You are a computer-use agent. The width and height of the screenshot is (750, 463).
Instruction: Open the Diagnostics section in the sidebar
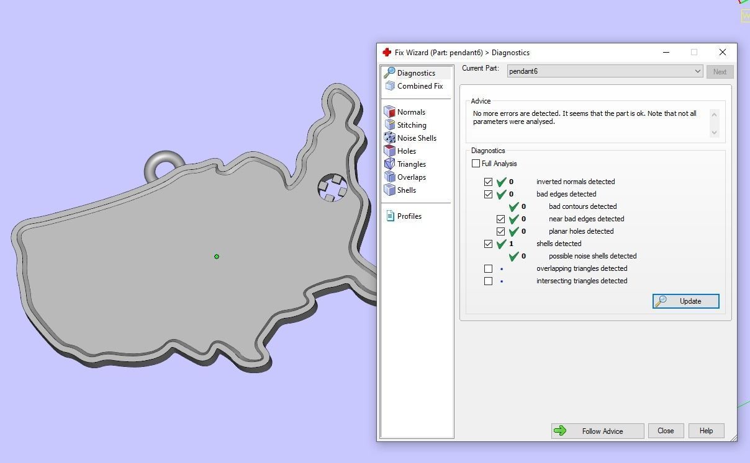click(416, 73)
